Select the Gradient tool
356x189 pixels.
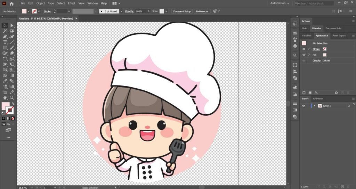click(x=12, y=75)
